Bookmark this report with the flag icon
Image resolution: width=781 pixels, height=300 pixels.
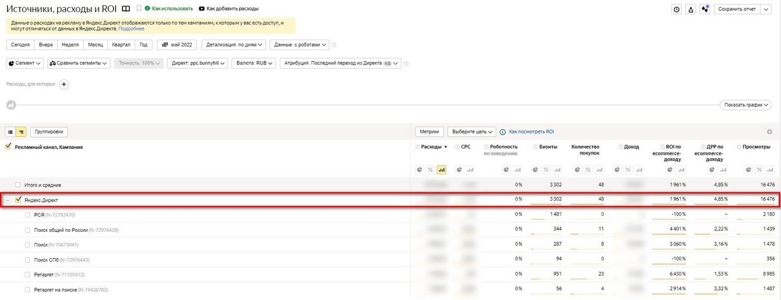click(x=139, y=9)
